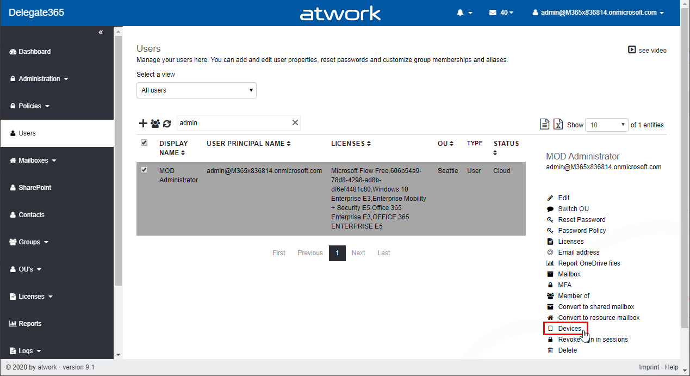The image size is (690, 376).
Task: Open the Mailbox action
Action: click(x=564, y=274)
